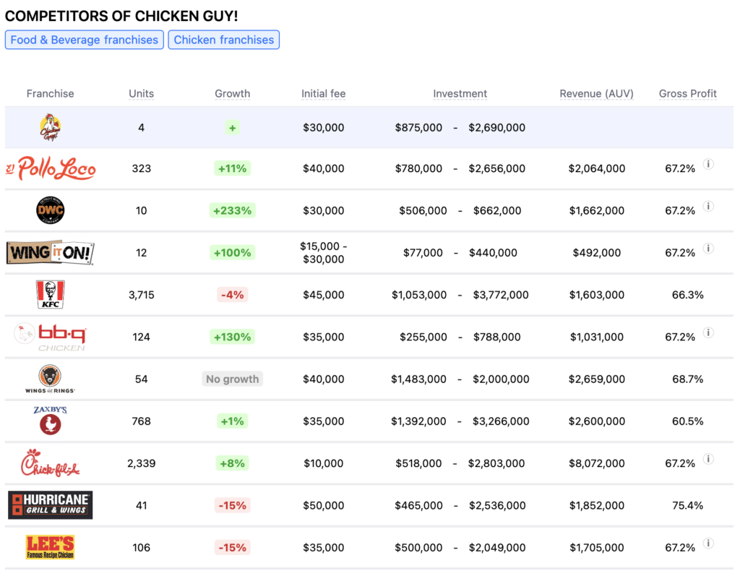Sort by Investment column header
Viewport: 740px width, 576px height.
tap(460, 93)
